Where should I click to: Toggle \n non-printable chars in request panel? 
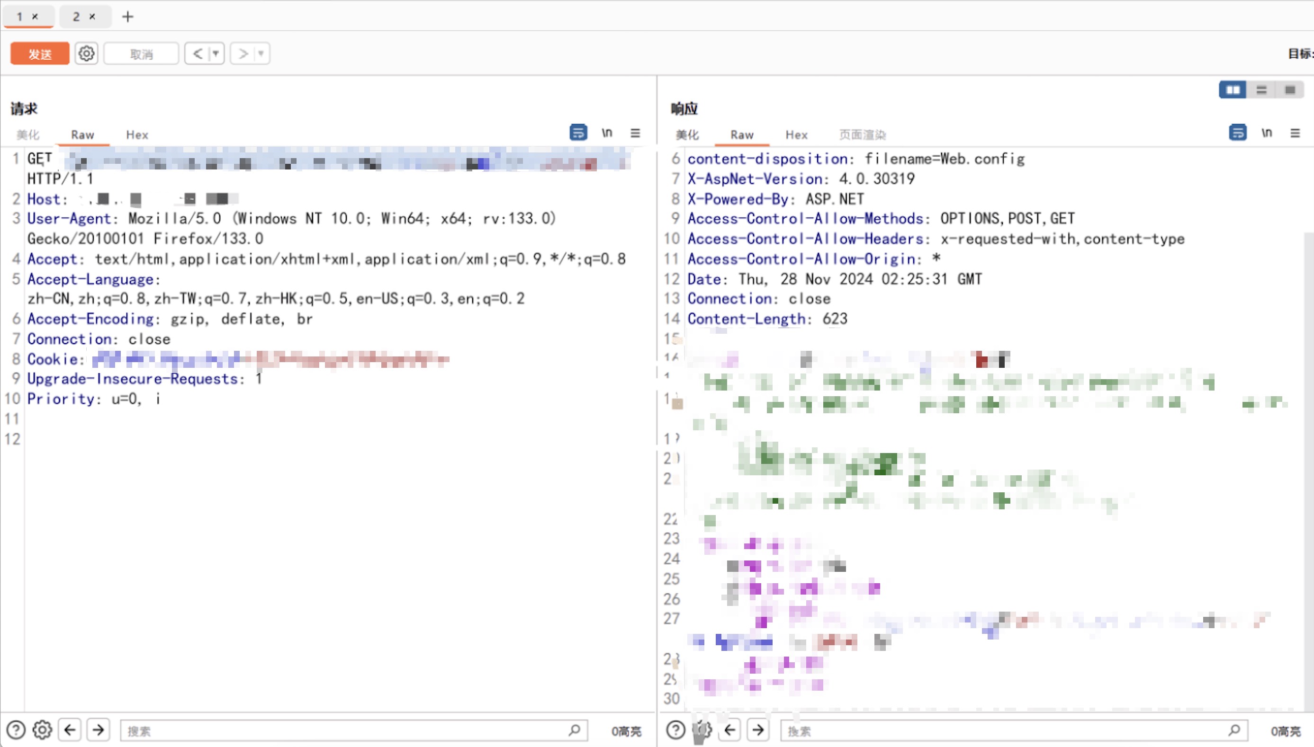point(607,133)
